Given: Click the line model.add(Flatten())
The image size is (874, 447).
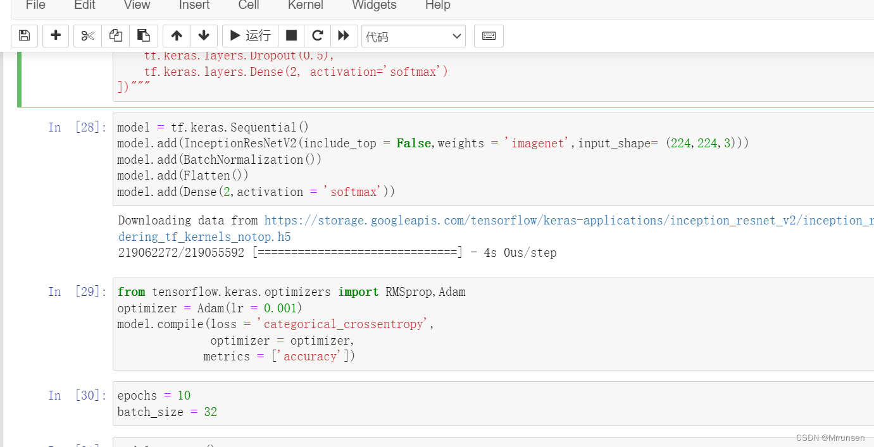Looking at the screenshot, I should [183, 175].
